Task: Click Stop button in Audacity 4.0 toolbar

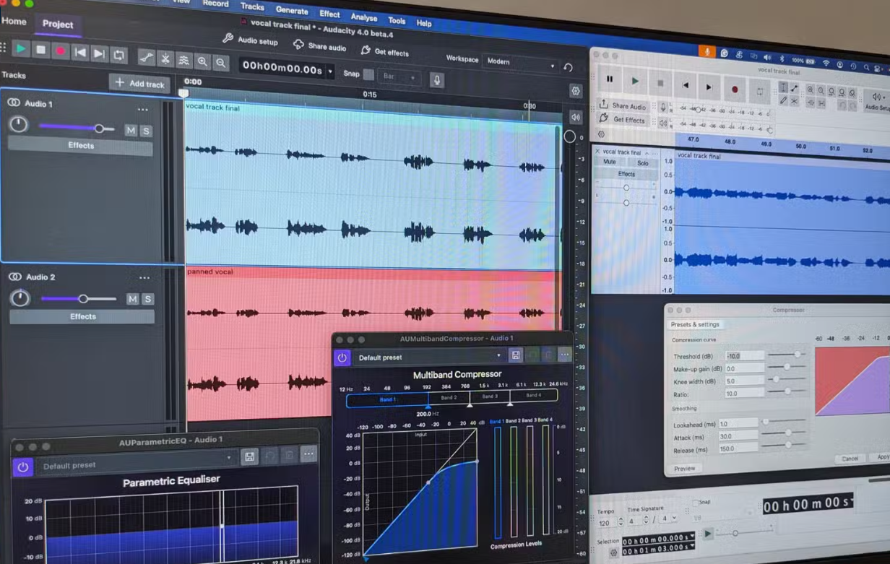Action: [x=41, y=50]
